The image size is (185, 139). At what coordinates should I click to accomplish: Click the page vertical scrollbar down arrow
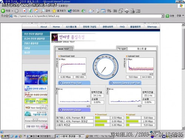tap(183, 128)
